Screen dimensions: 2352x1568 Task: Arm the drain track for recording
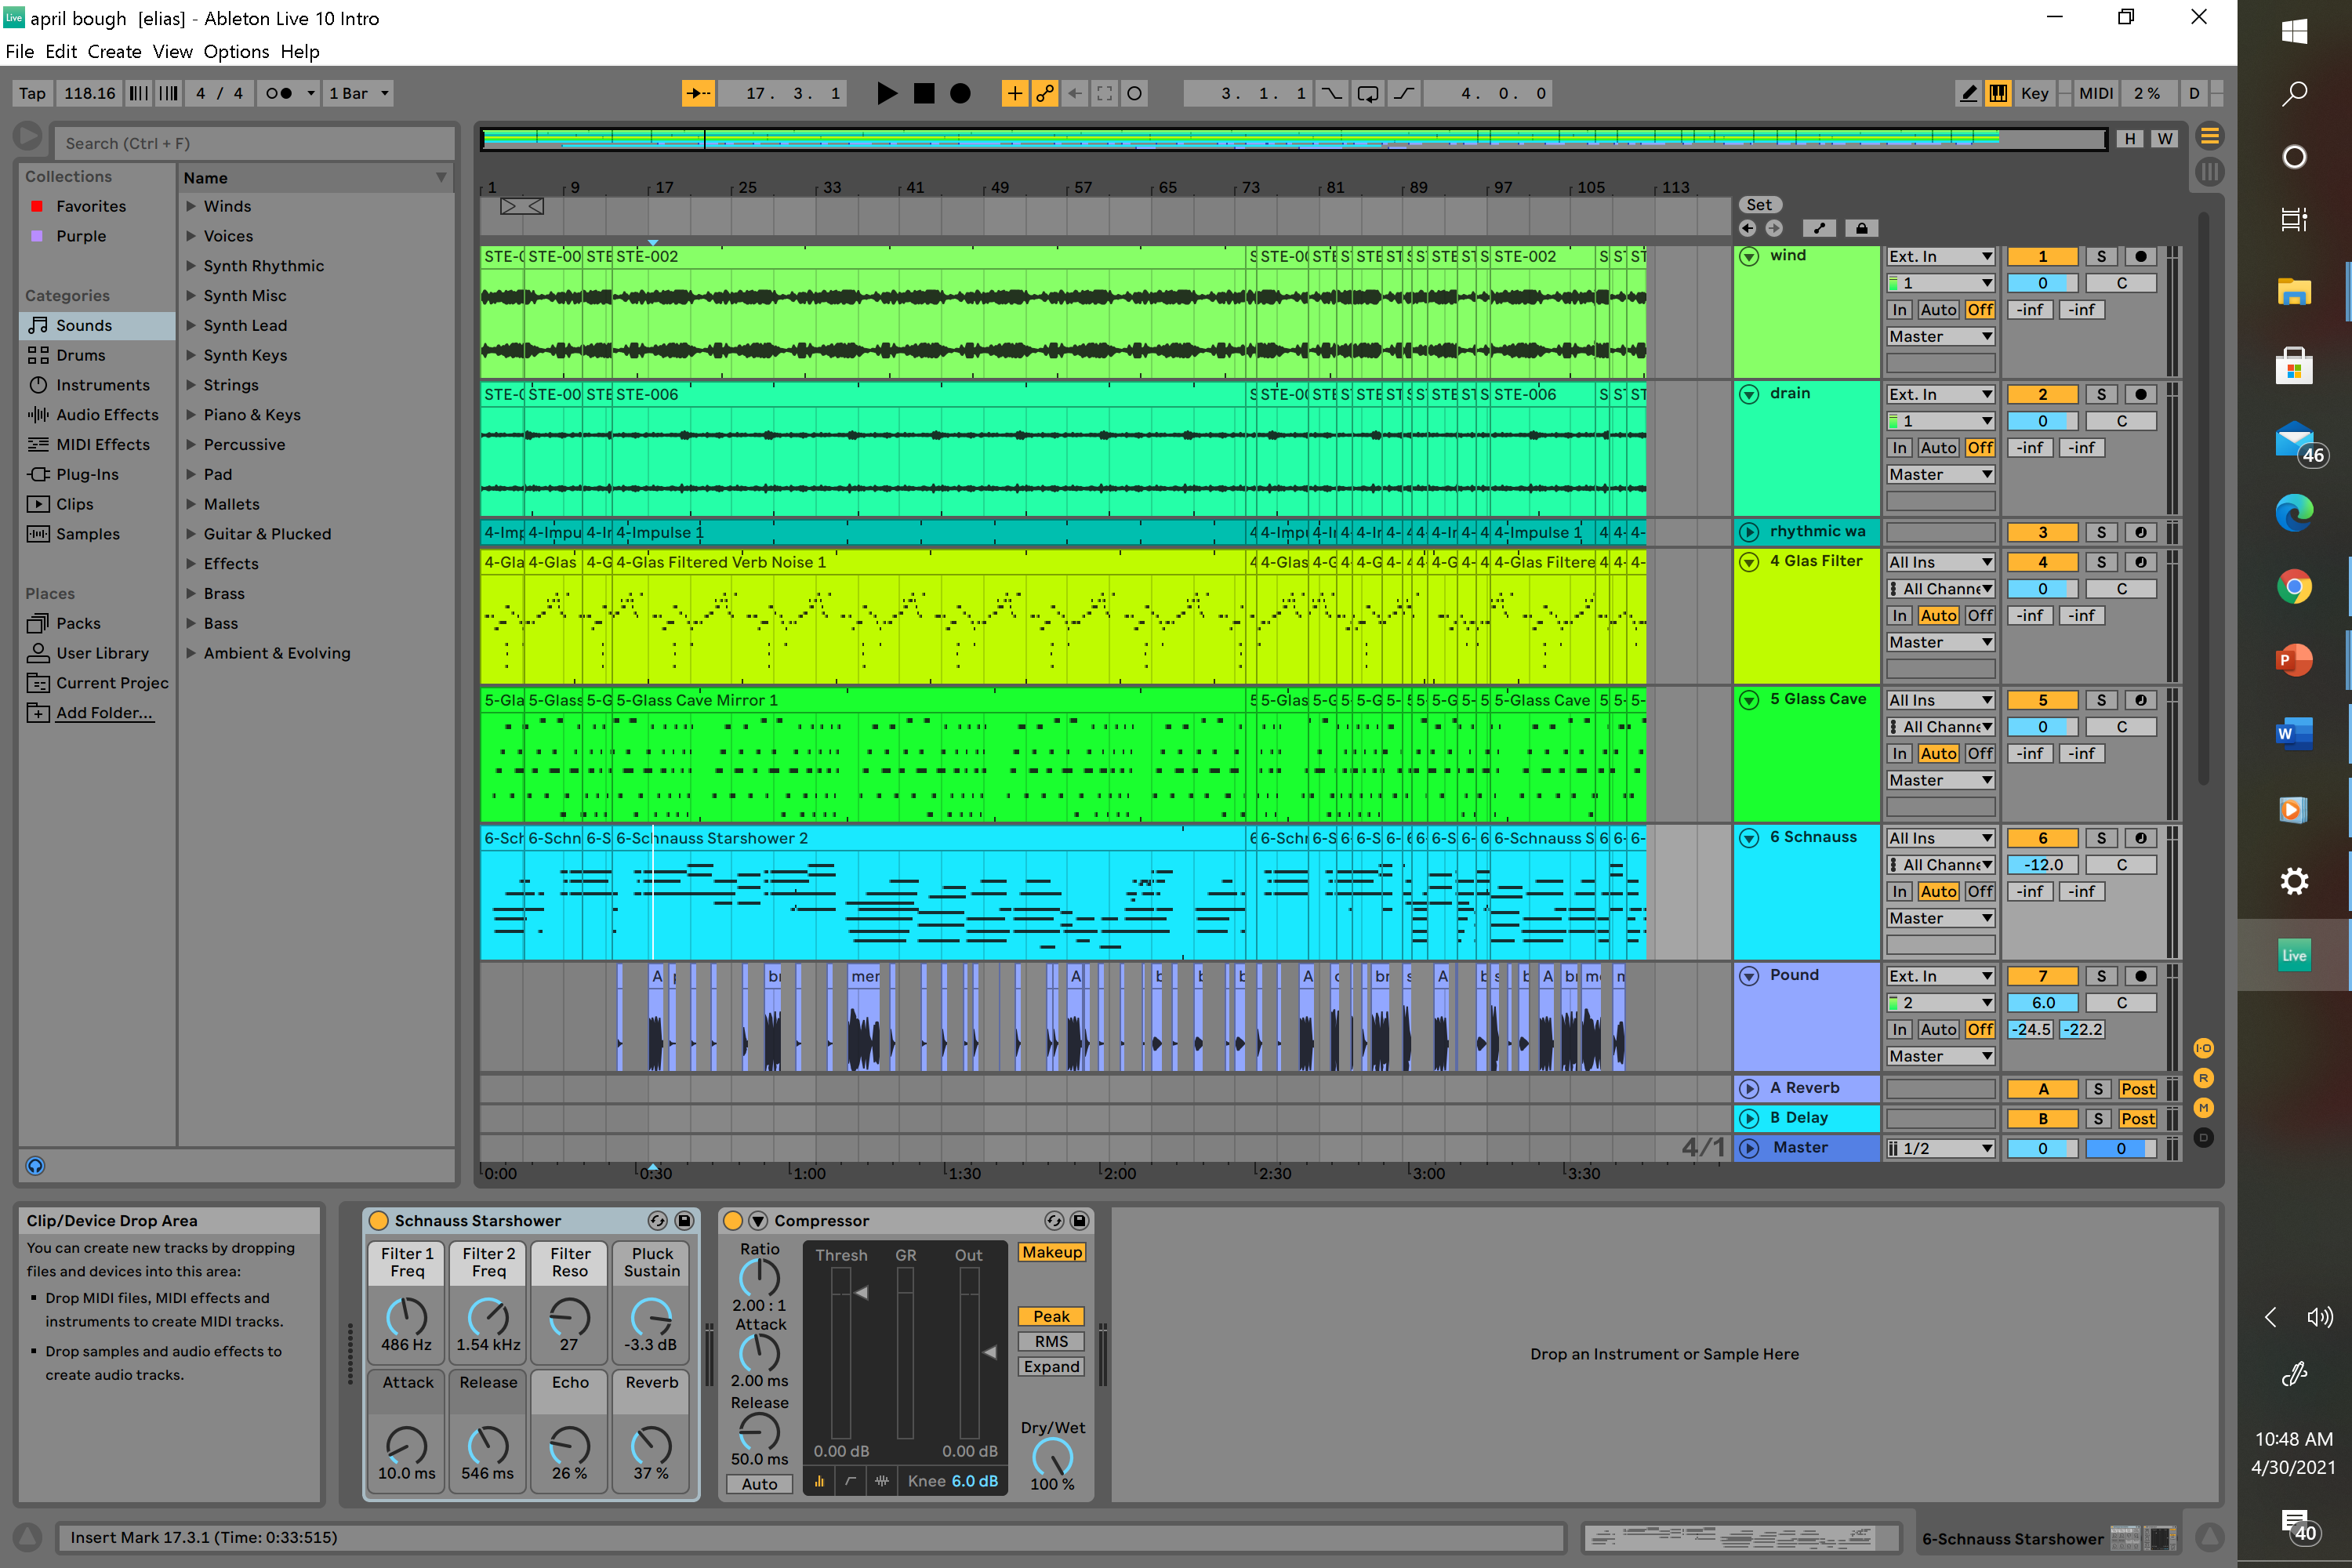(2140, 394)
